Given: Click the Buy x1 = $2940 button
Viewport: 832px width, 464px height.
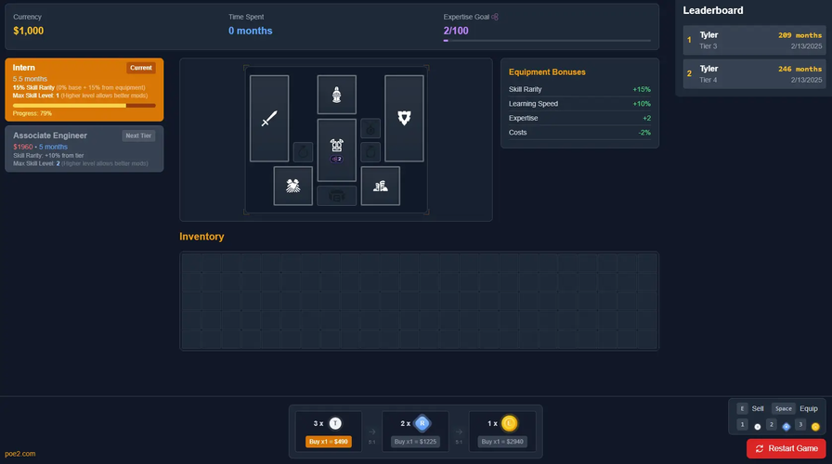Looking at the screenshot, I should (x=502, y=442).
